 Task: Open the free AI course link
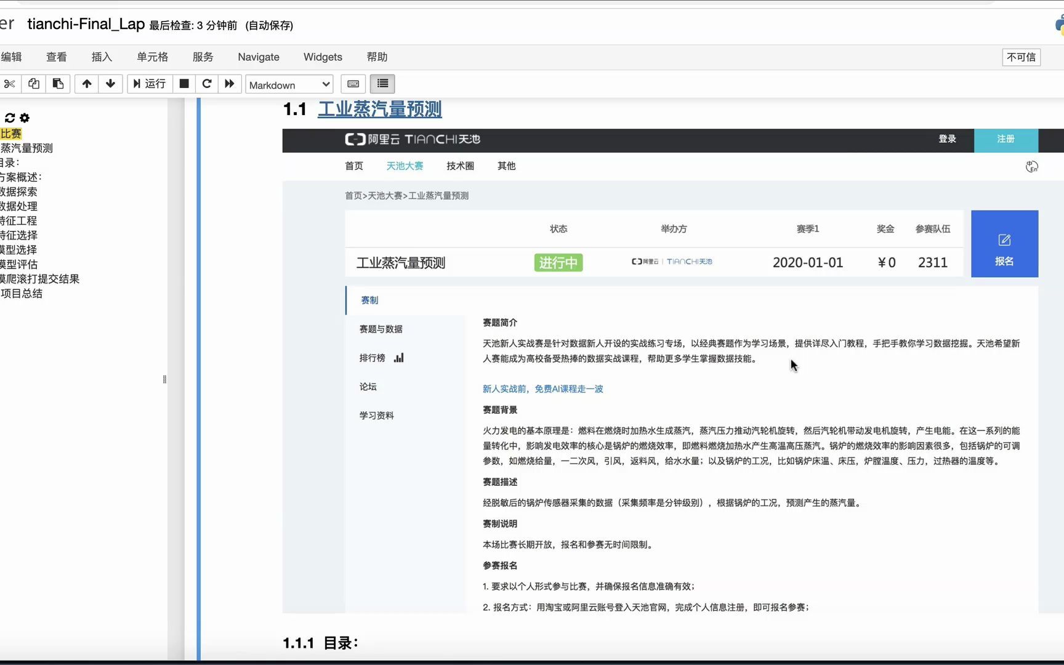[542, 389]
